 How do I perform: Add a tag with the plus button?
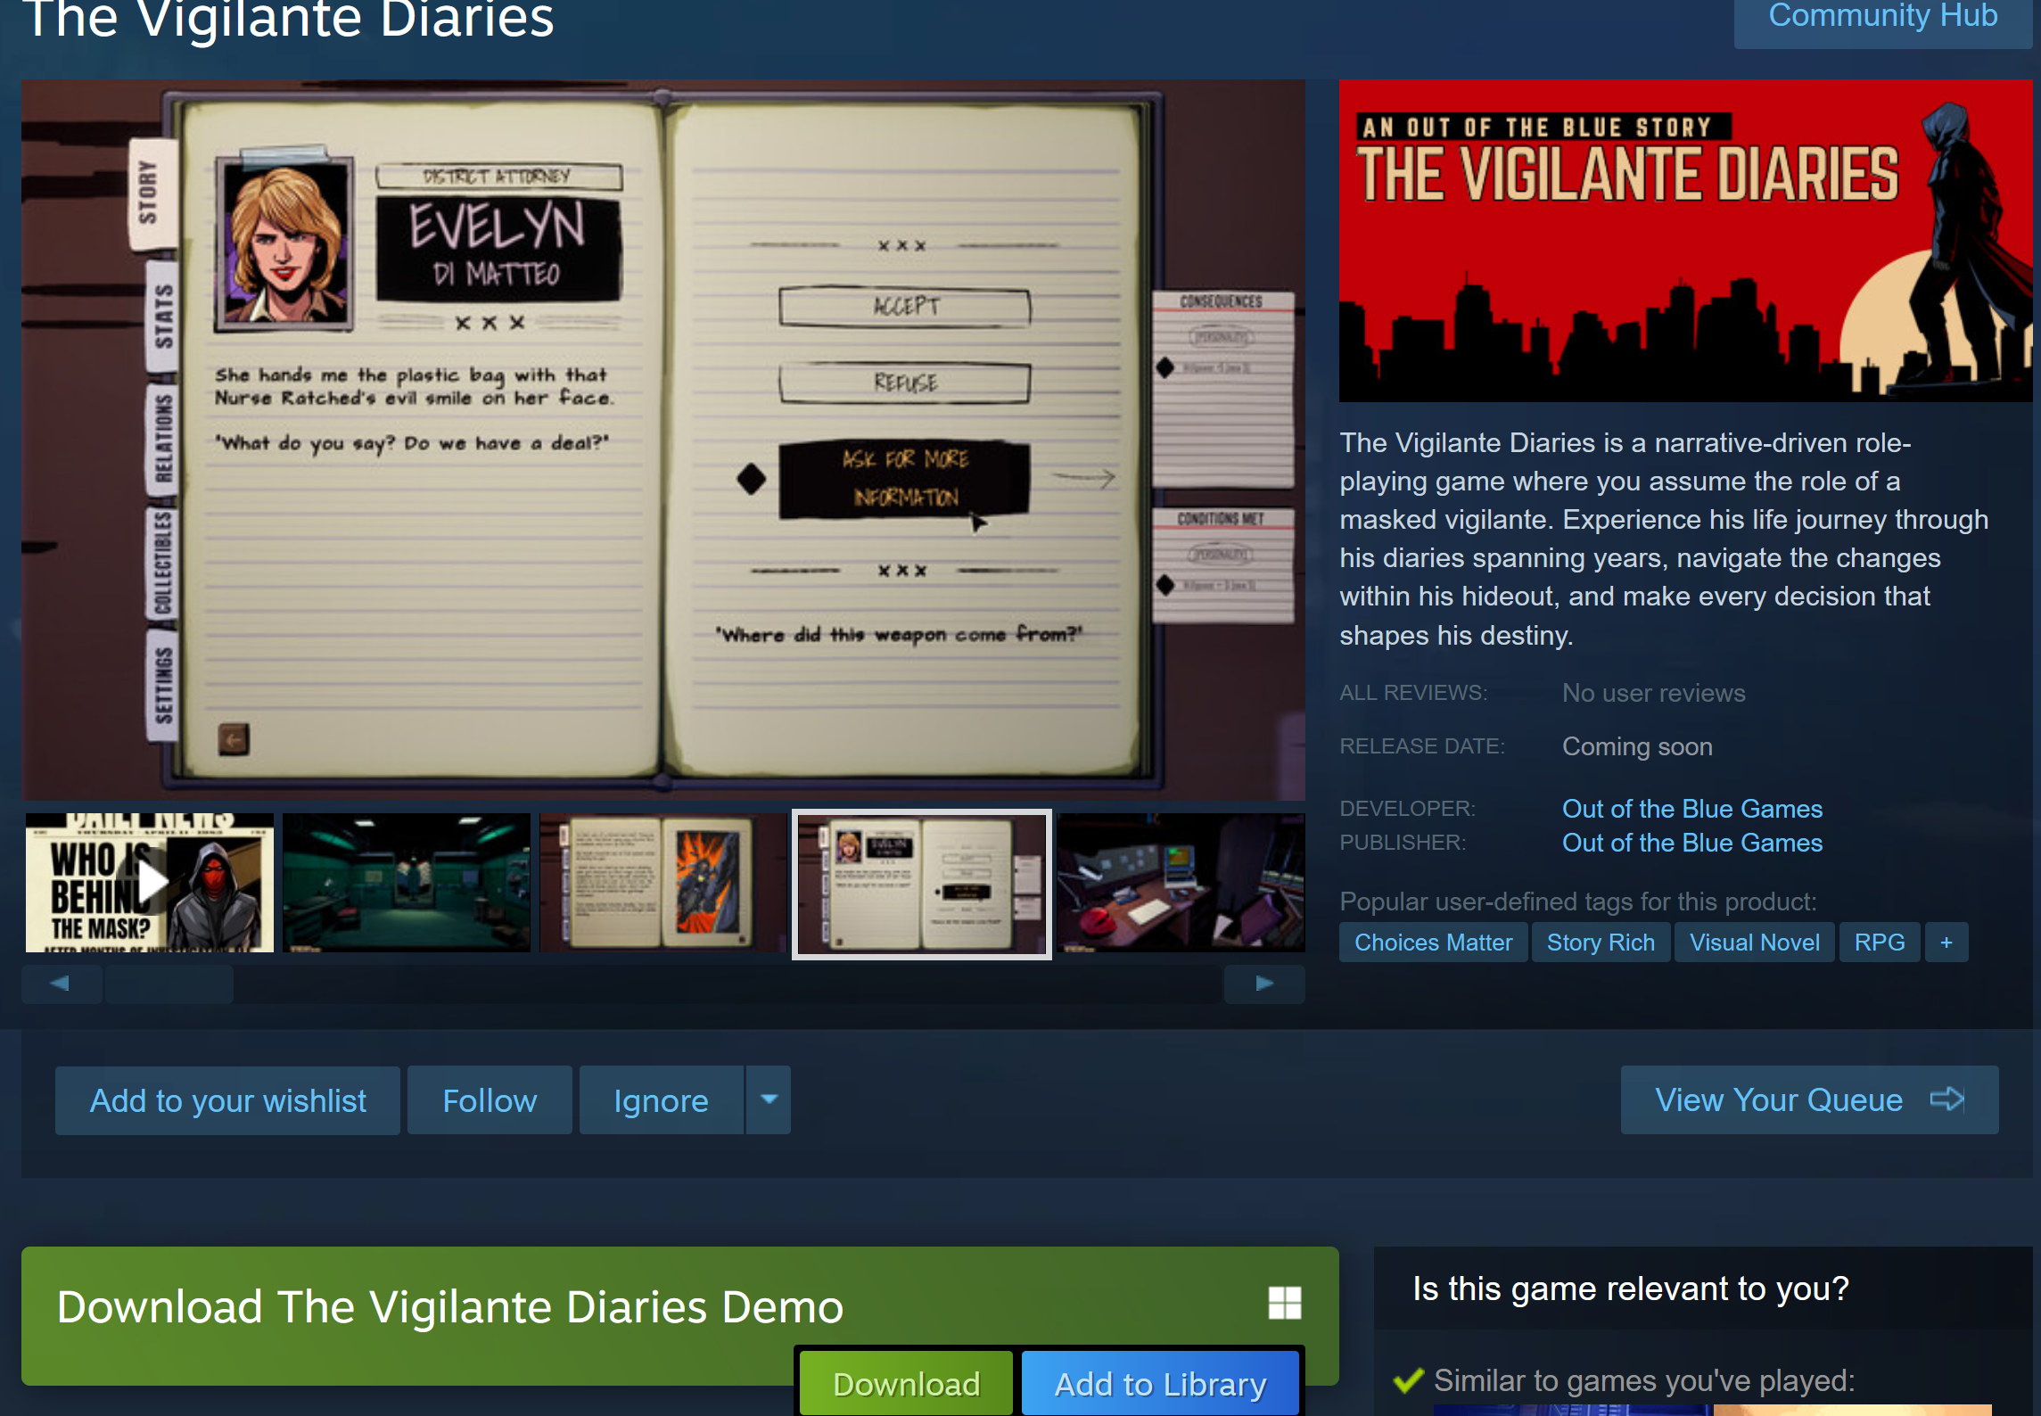coord(1946,943)
